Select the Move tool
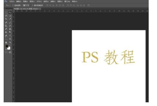The width and height of the screenshot is (157, 106). coord(10,12)
